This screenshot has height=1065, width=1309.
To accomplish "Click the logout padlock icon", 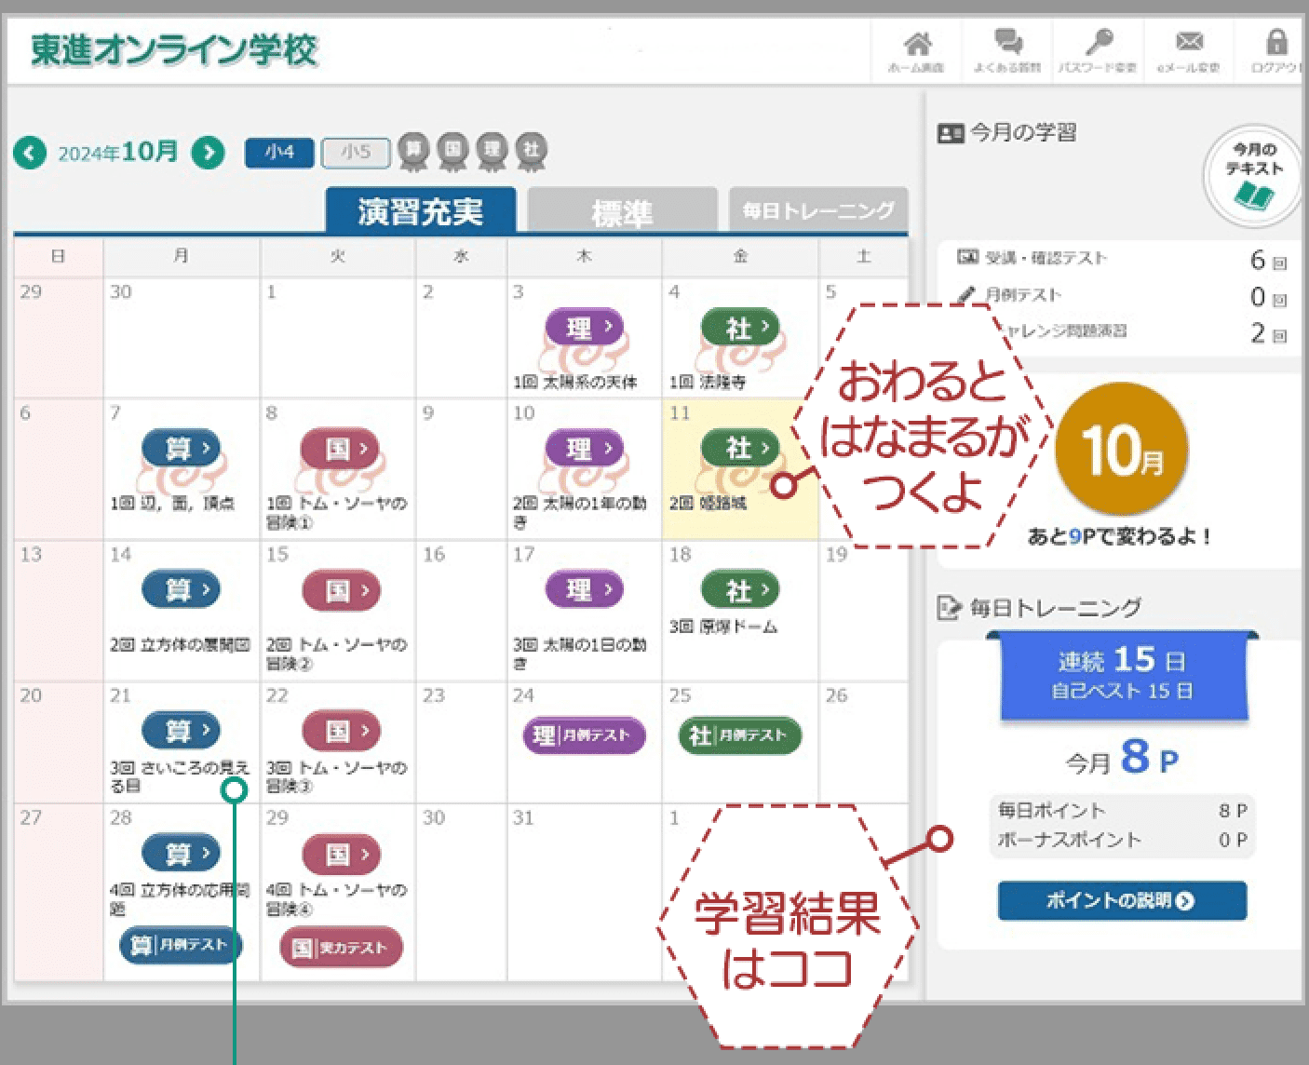I will tap(1276, 47).
